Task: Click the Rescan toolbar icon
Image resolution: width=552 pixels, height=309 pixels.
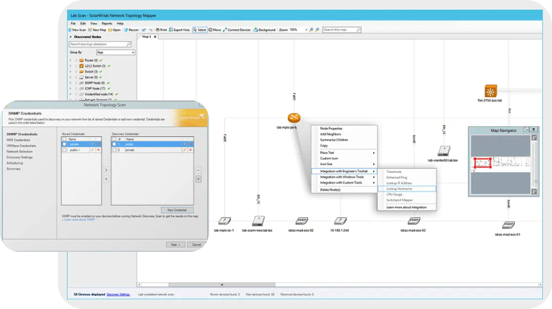Action: 125,30
